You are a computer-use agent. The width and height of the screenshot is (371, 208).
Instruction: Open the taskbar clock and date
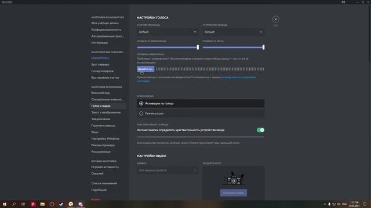click(x=354, y=204)
